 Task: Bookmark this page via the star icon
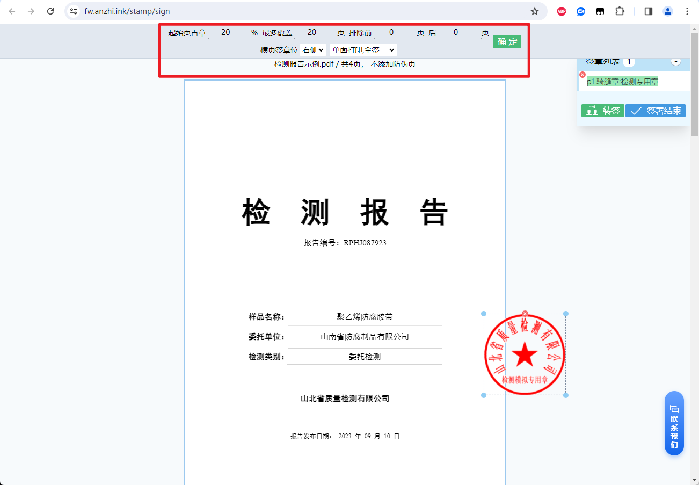click(535, 11)
